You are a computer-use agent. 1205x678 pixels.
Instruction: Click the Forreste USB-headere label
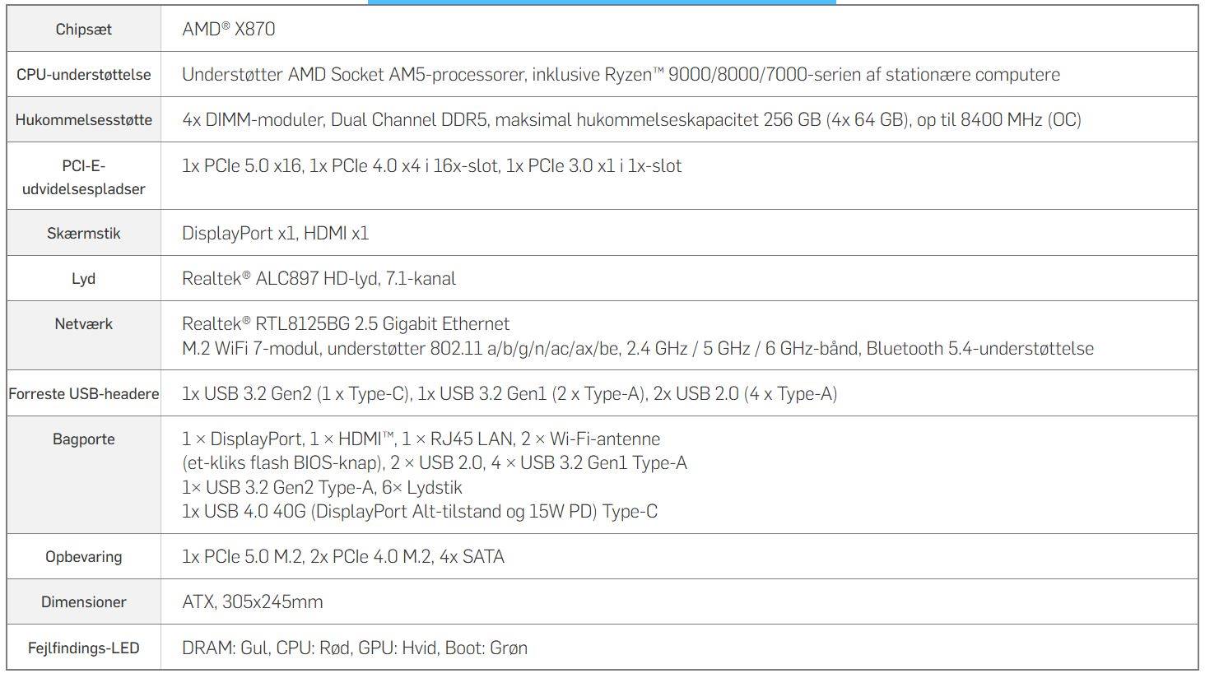point(83,394)
